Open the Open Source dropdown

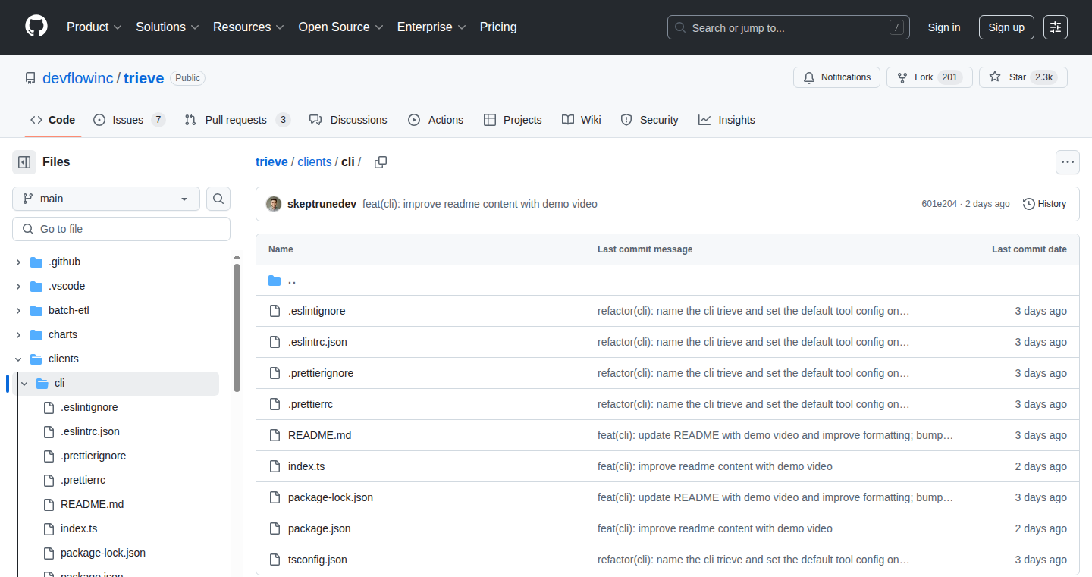pos(340,27)
